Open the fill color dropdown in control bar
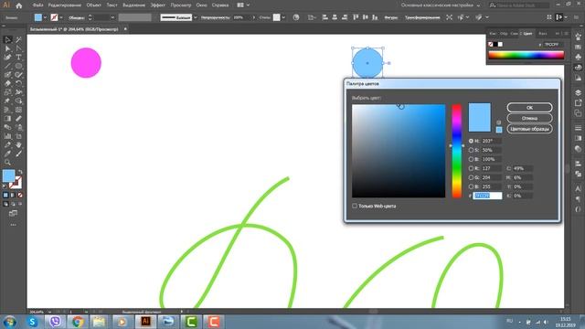The width and height of the screenshot is (585, 329). [45, 17]
